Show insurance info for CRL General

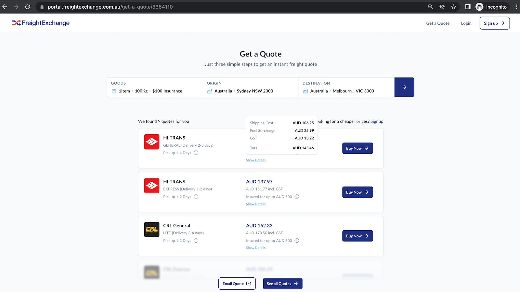297,241
